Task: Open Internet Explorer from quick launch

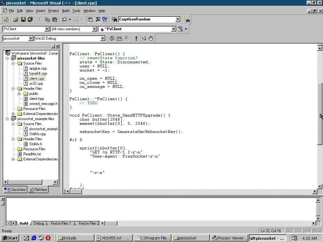Action: tap(34, 238)
